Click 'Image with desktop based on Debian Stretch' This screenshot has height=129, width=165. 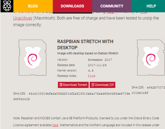tap(88, 53)
